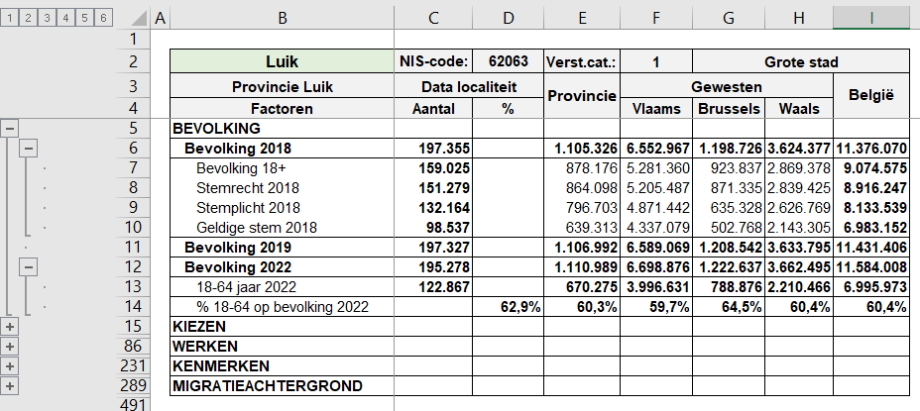Click the Provincie Luik cell
Image resolution: width=920 pixels, height=411 pixels.
[283, 87]
